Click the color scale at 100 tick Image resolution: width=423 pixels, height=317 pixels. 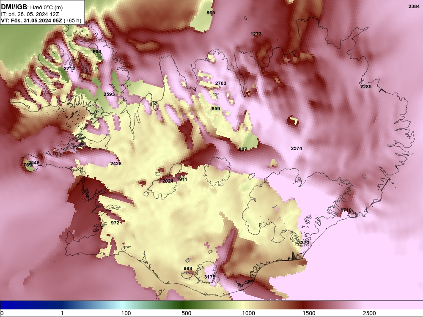(x=126, y=313)
